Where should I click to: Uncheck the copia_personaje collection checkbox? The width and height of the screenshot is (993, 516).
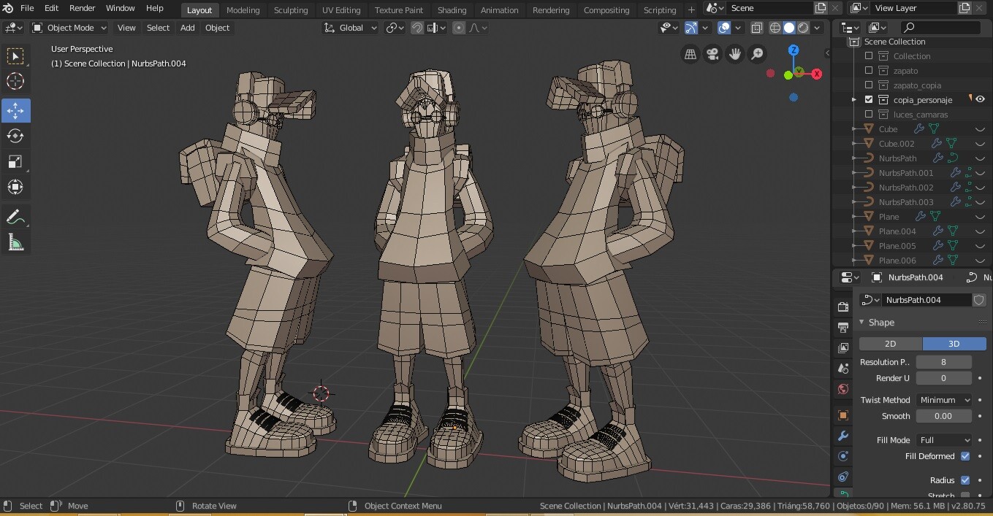tap(869, 99)
